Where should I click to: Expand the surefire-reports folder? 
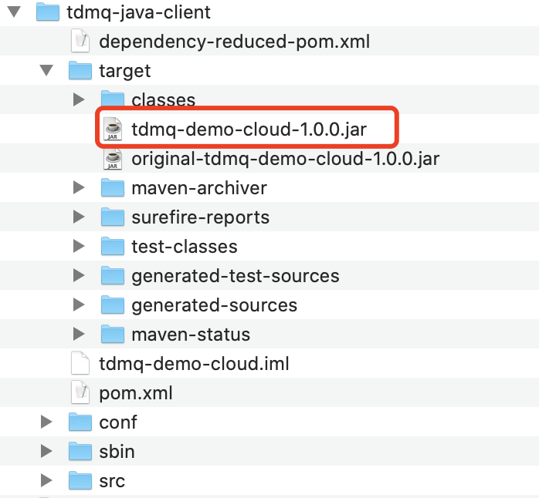point(79,217)
